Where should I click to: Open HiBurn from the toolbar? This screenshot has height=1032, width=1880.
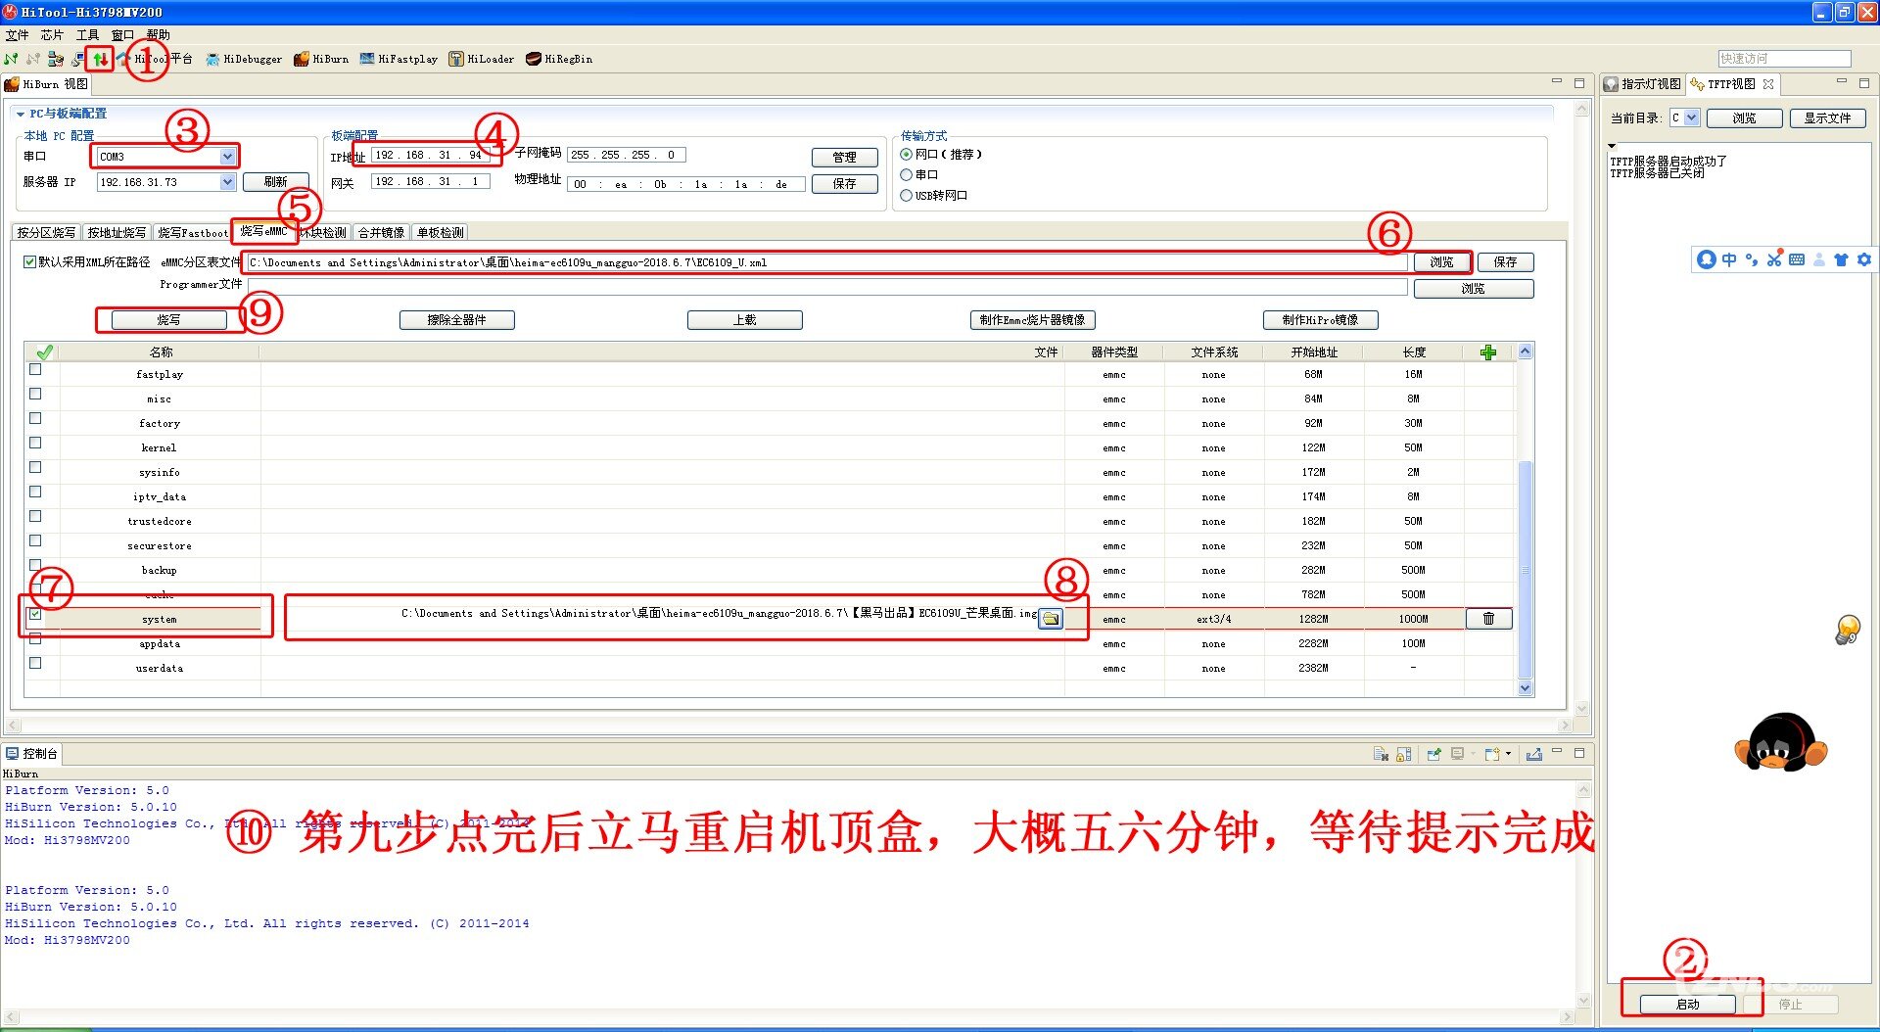click(x=321, y=59)
